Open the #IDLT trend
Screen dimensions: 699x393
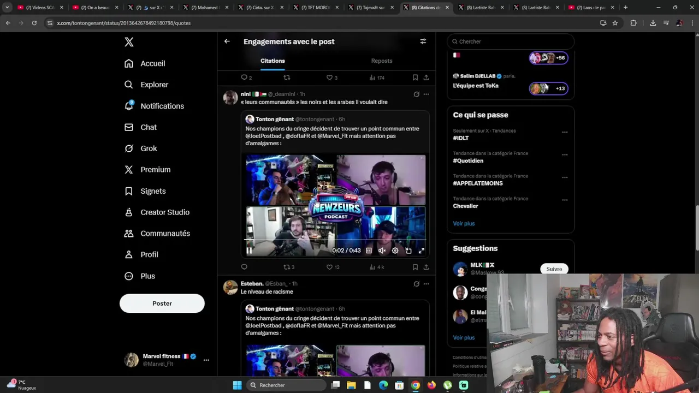[461, 138]
